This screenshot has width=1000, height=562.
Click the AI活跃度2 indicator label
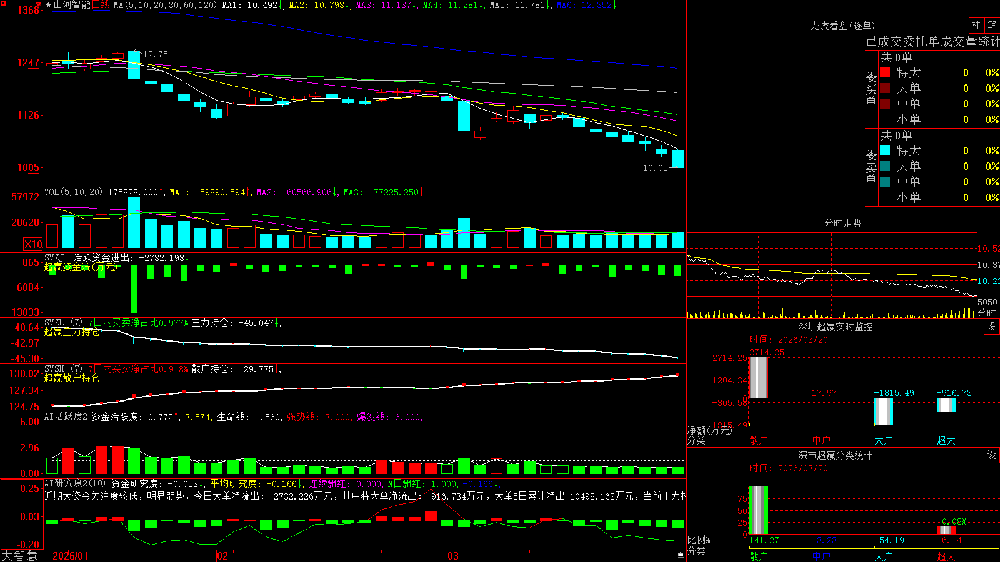[66, 417]
